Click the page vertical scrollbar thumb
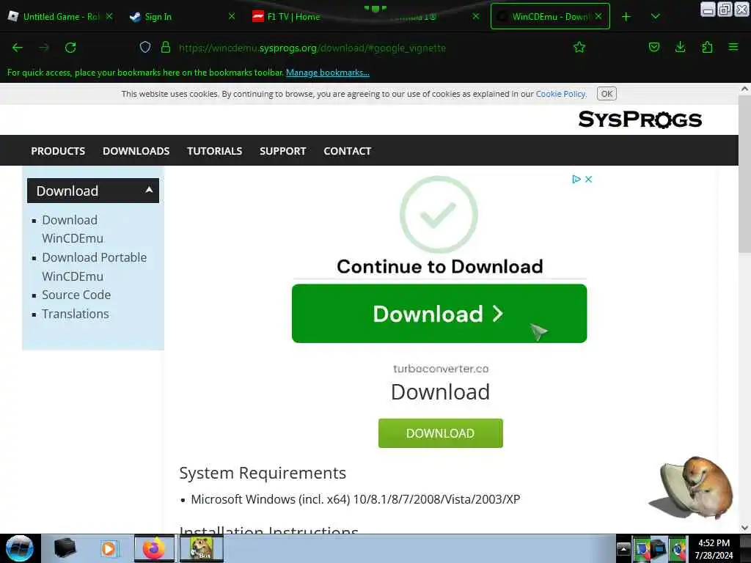The width and height of the screenshot is (751, 563). (744, 174)
